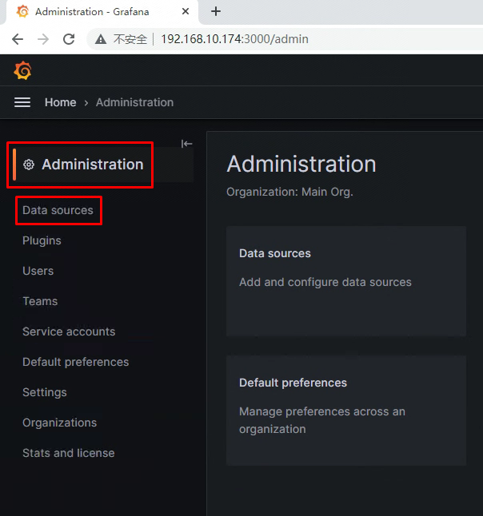This screenshot has height=516, width=483.
Task: Click the Grafana favicon on the browser tab
Action: [22, 11]
